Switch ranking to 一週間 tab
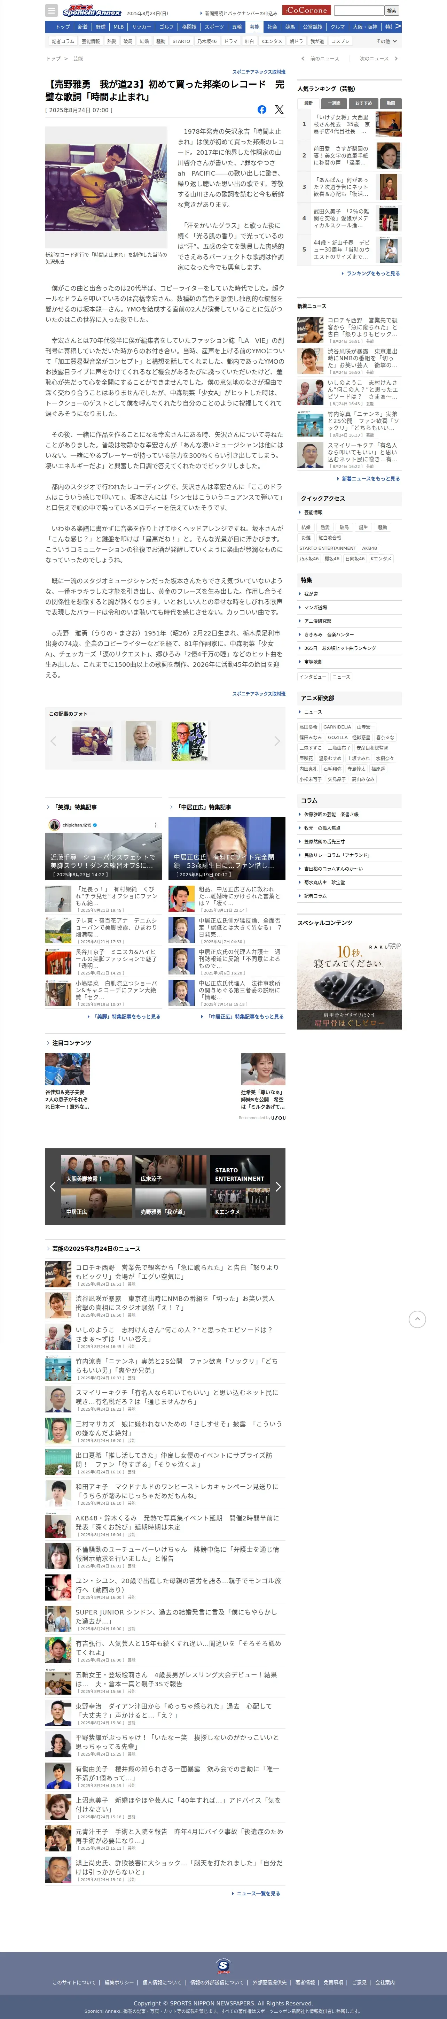 335,103
